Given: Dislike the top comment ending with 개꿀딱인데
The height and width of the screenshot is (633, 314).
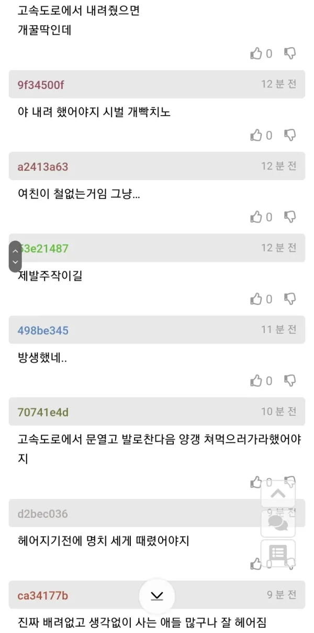Looking at the screenshot, I should [289, 53].
